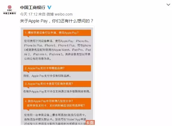
Task: Open the 中国工商银行 profile name
Action: (32, 7)
